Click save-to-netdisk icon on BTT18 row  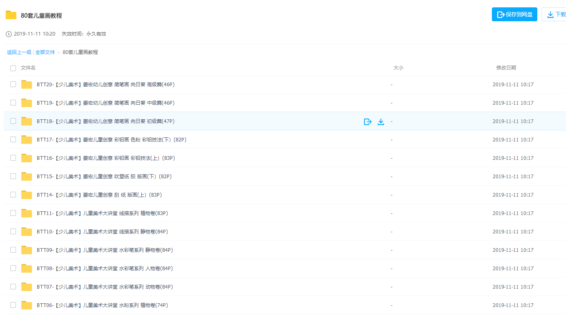[368, 121]
